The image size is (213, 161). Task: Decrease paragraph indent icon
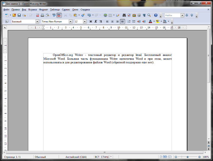point(139,22)
